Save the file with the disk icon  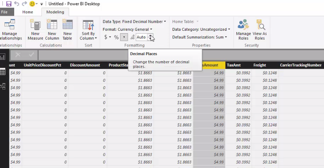tap(9, 4)
